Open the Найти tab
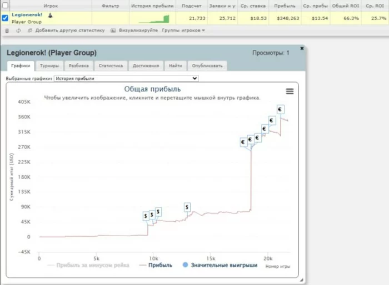Viewport: 389px width, 285px height. tap(176, 66)
